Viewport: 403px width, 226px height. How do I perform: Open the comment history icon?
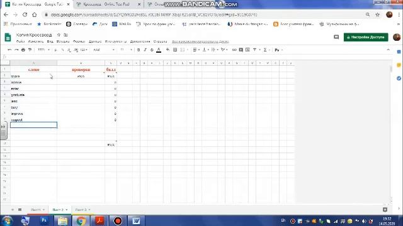(x=336, y=37)
